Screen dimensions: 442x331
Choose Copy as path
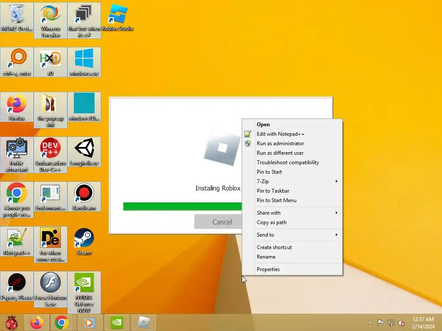click(x=293, y=222)
